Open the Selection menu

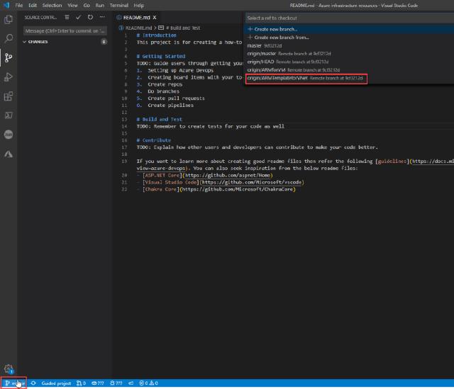pyautogui.click(x=52, y=5)
